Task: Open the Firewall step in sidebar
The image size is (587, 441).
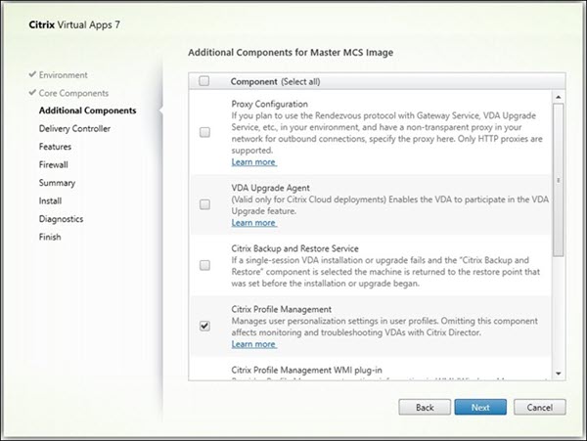Action: [54, 164]
